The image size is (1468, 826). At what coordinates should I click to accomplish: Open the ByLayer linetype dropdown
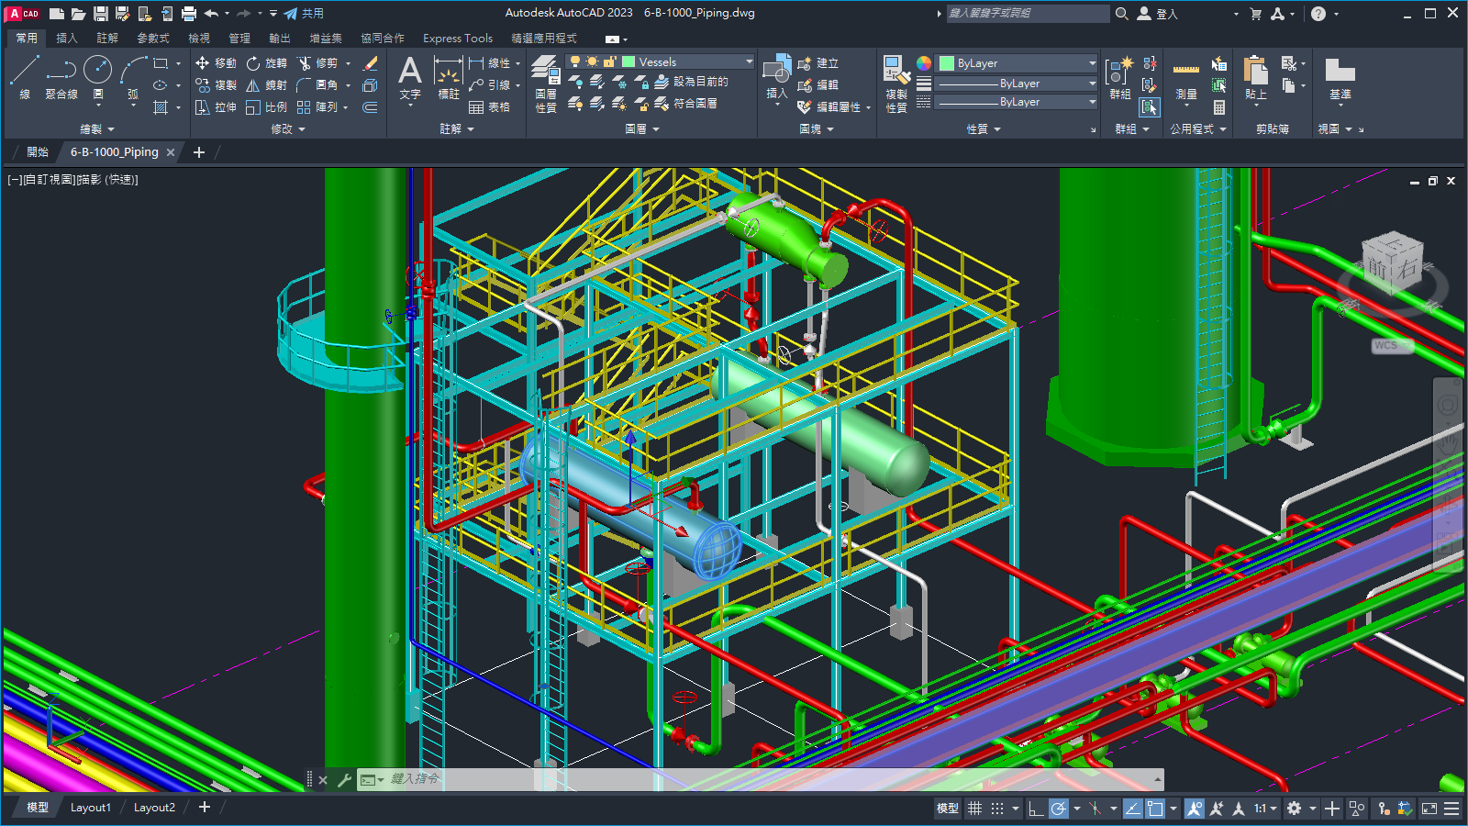1017,102
